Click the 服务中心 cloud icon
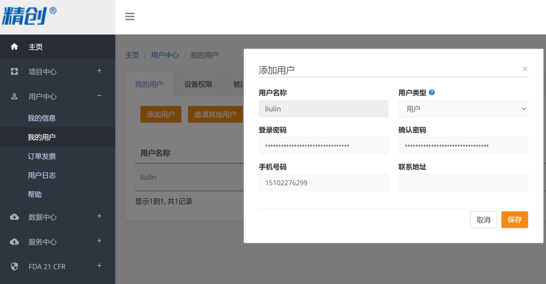This screenshot has height=284, width=546. 14,242
